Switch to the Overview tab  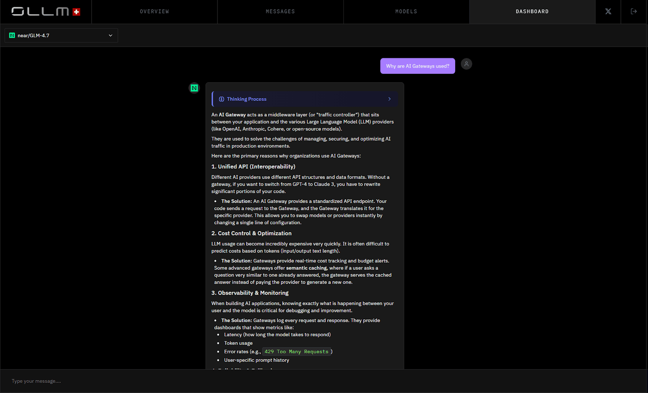154,11
